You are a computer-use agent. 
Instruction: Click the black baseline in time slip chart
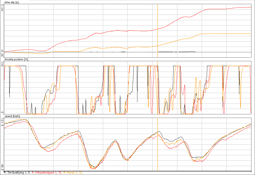[59, 52]
